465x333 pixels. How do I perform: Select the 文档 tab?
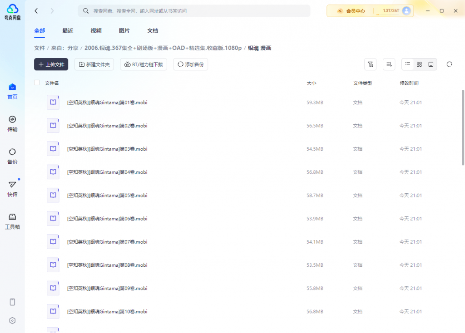point(153,31)
